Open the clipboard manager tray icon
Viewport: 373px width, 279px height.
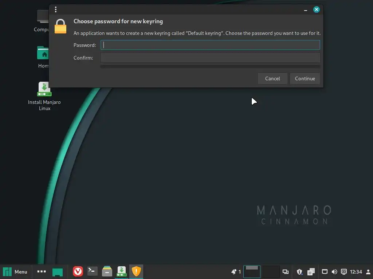[x=311, y=272]
